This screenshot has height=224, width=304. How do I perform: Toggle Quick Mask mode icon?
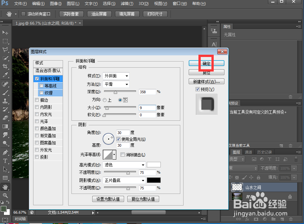point(5,220)
